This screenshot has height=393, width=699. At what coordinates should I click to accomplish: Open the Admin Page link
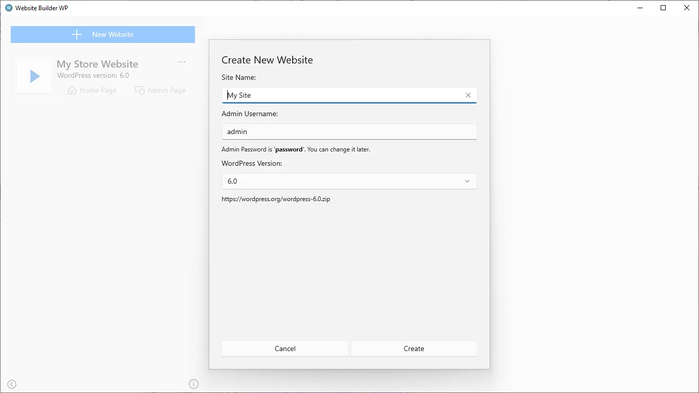[x=160, y=90]
